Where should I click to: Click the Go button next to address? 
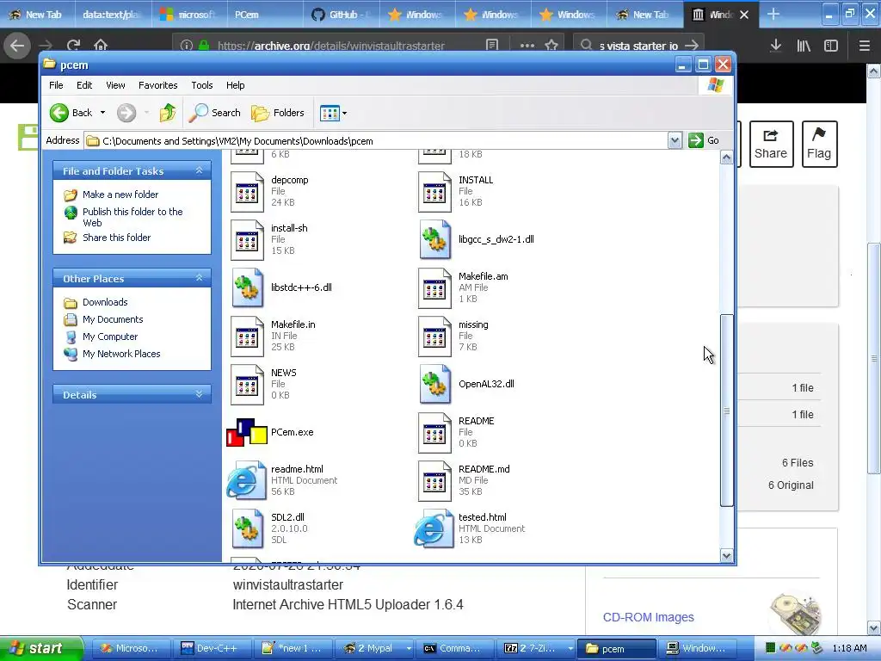pos(704,140)
